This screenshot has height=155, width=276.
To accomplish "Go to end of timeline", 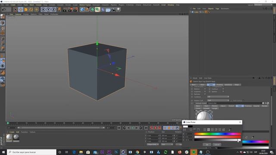I will (x=146, y=128).
